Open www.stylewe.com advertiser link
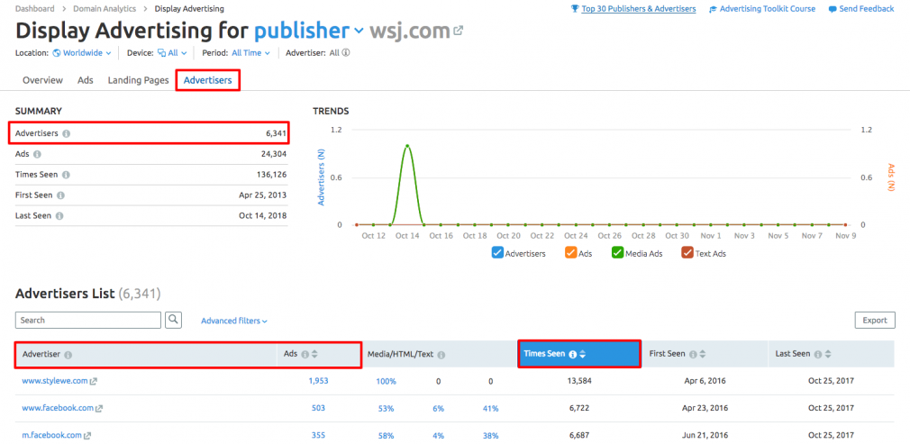910x444 pixels. click(x=55, y=381)
